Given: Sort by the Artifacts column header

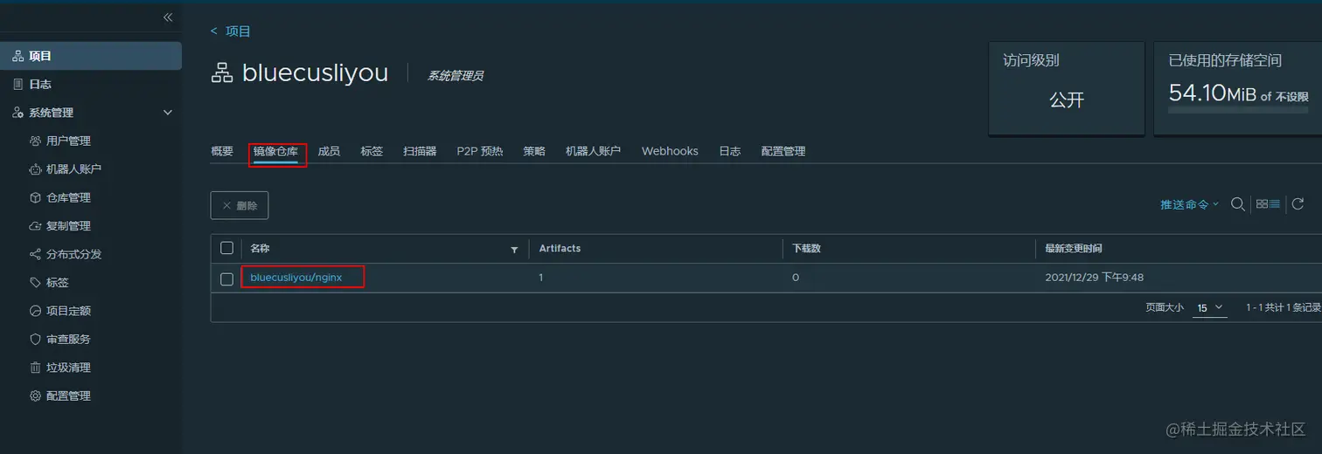Looking at the screenshot, I should point(560,249).
